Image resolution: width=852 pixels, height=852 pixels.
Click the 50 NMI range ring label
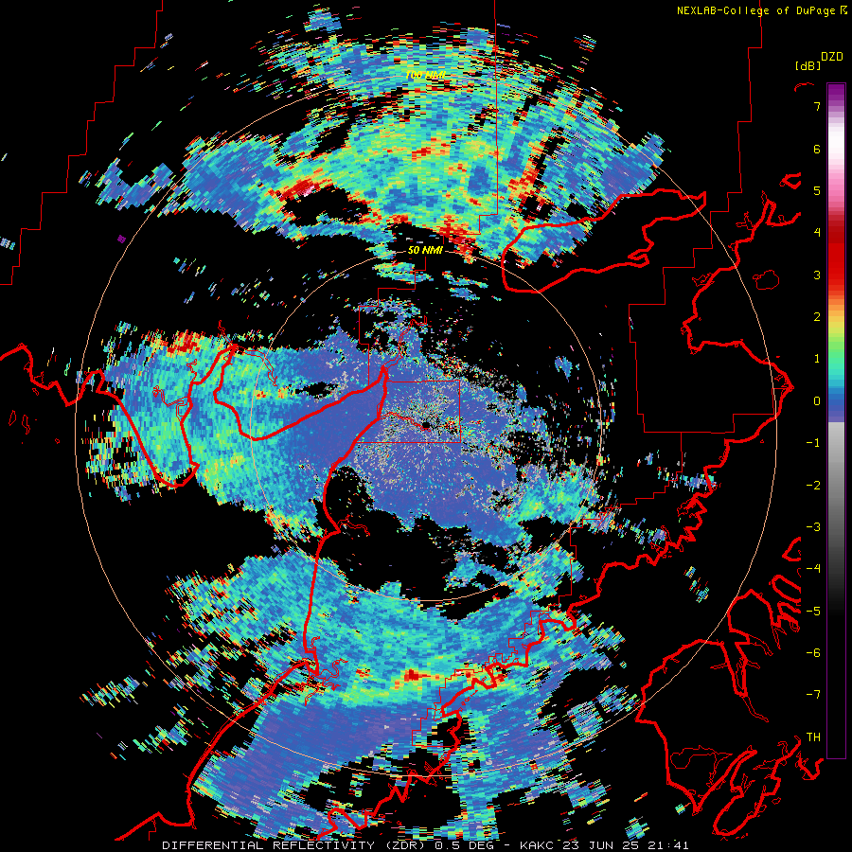pyautogui.click(x=425, y=251)
